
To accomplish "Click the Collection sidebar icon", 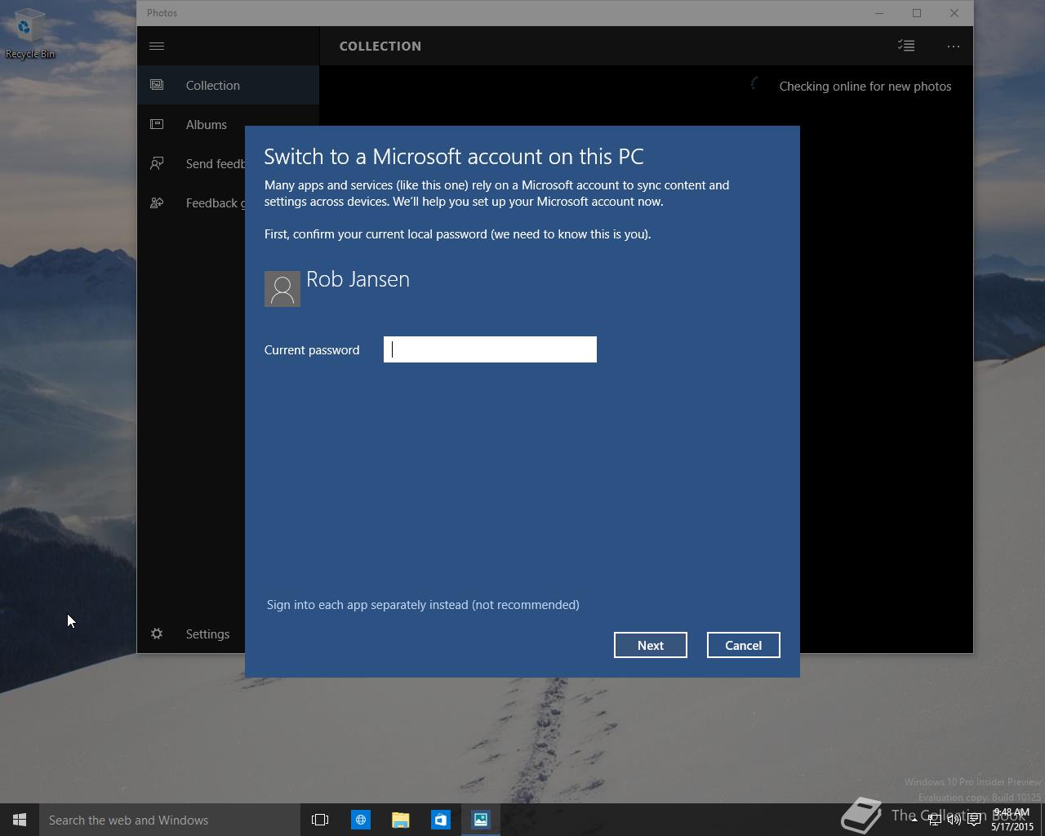I will tap(157, 85).
